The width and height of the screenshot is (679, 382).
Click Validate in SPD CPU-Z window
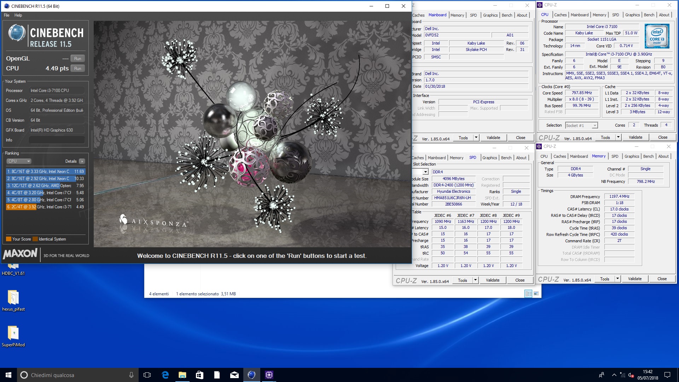pyautogui.click(x=493, y=280)
